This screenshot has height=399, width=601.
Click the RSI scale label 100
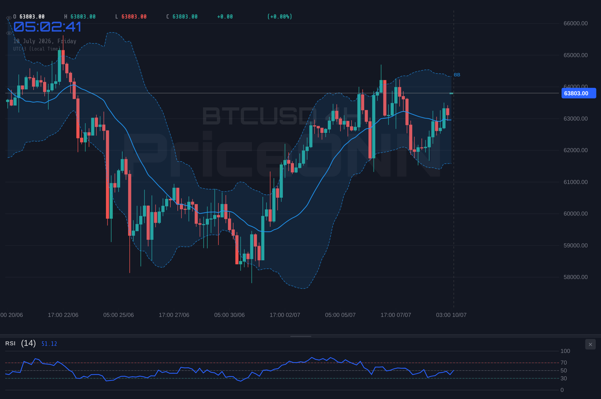pos(565,351)
